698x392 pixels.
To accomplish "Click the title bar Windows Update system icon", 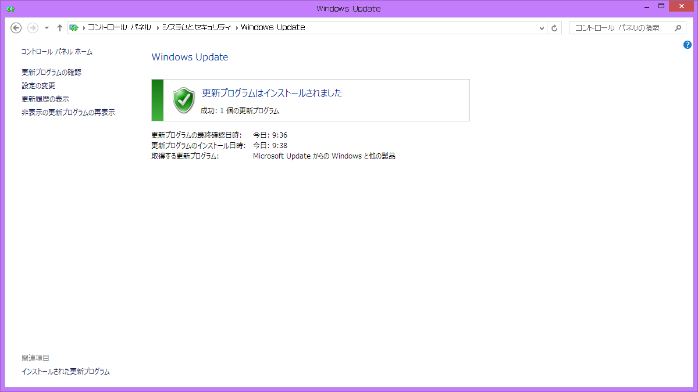I will pos(10,8).
